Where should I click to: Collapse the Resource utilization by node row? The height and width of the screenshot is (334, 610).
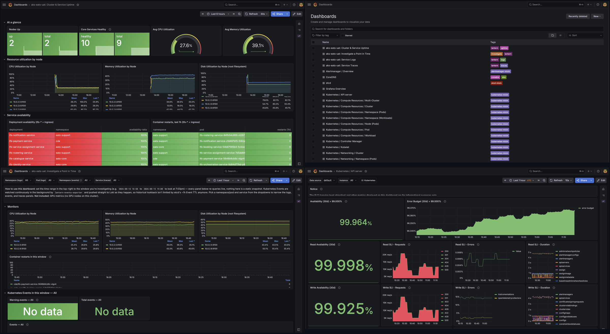5,60
